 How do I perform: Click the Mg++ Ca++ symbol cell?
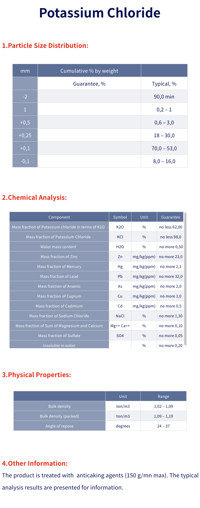pyautogui.click(x=120, y=326)
